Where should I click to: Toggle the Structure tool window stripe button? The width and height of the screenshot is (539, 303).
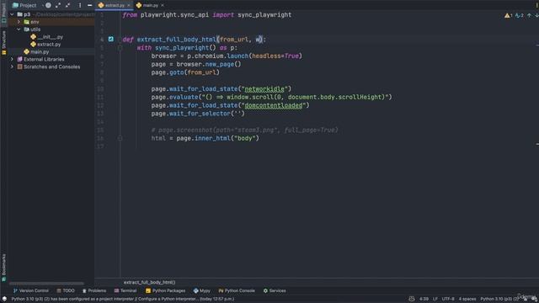click(x=3, y=43)
